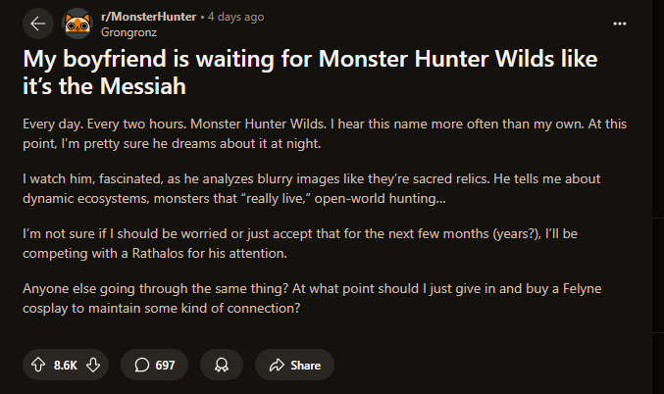
Task: Click the Share label text
Action: (x=305, y=365)
